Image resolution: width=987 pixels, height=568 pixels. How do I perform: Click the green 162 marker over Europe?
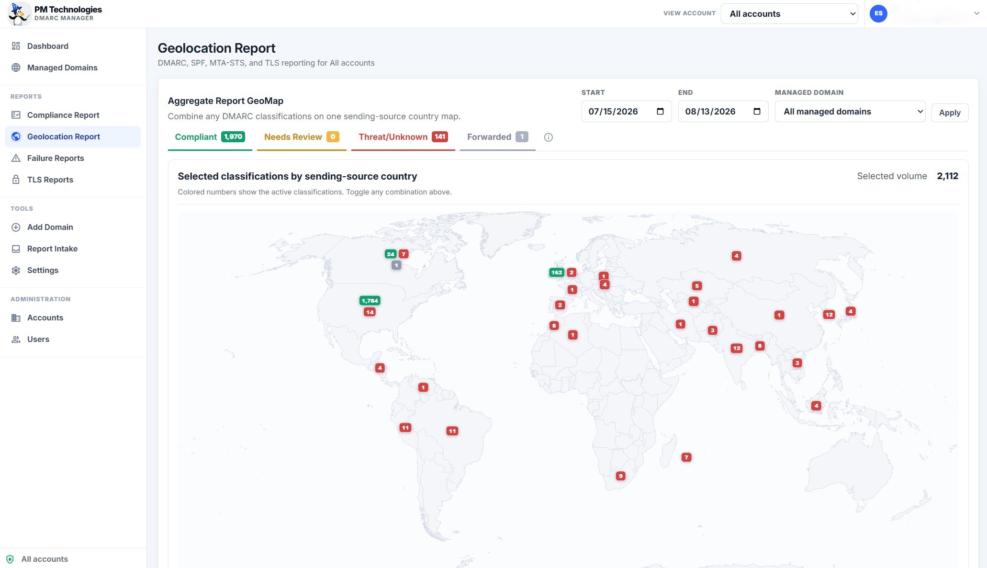557,273
